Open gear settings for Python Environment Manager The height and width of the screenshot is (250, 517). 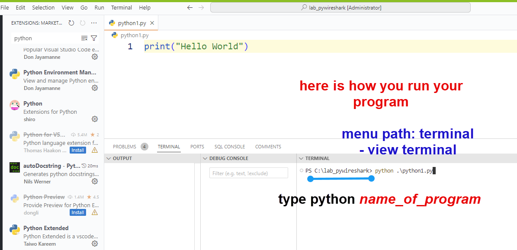(x=95, y=88)
